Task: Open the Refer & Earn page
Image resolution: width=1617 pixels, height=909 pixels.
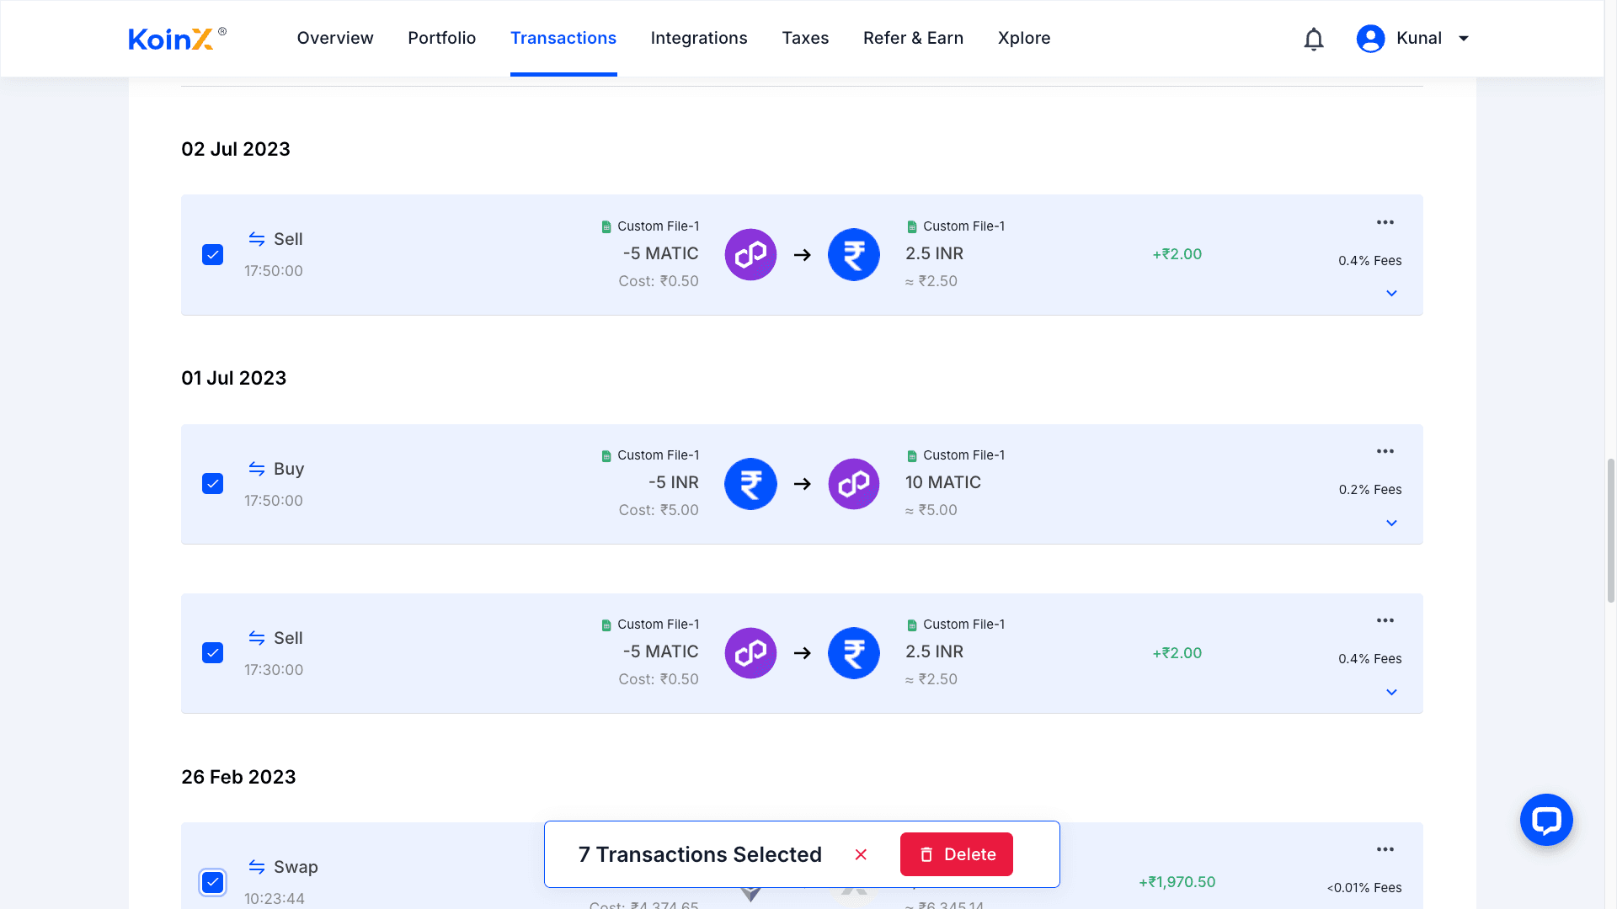Action: (x=913, y=38)
